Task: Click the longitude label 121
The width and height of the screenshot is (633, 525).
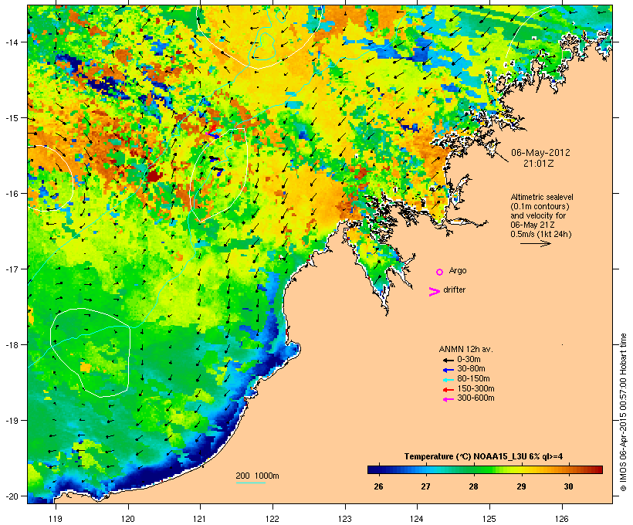Action: point(200,519)
